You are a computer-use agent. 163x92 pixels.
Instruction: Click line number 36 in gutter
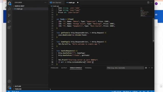point(52,62)
